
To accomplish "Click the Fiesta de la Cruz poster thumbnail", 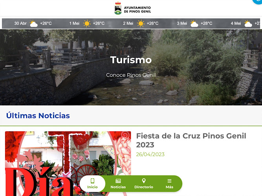I will point(68,163).
